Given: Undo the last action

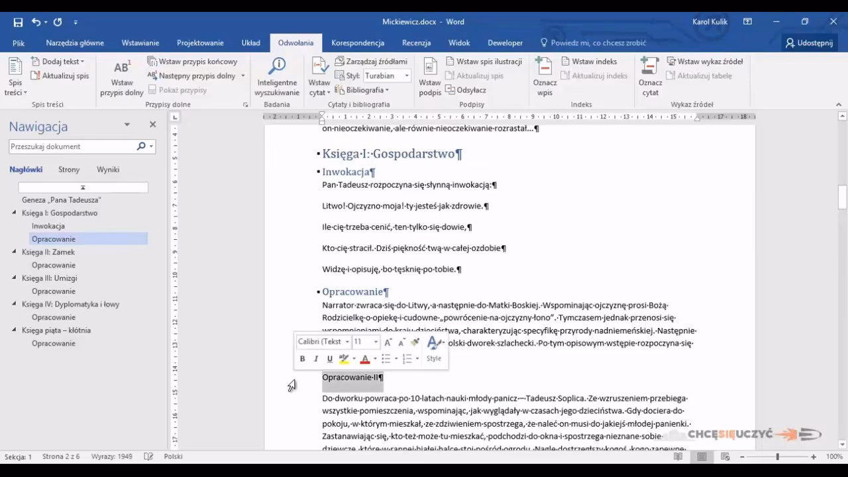Looking at the screenshot, I should [x=36, y=22].
